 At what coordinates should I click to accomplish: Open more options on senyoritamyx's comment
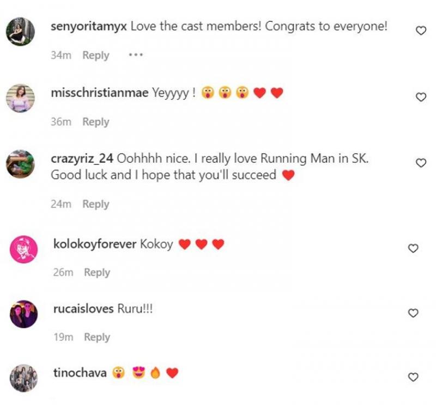click(135, 55)
